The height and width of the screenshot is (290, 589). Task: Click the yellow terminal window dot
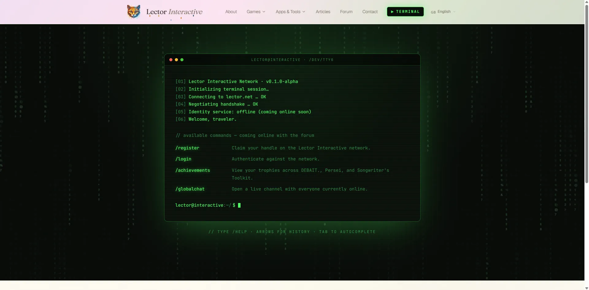tap(176, 60)
